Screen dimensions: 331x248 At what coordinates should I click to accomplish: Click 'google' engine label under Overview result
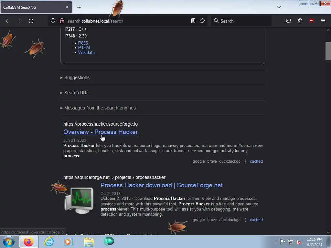pyautogui.click(x=199, y=161)
